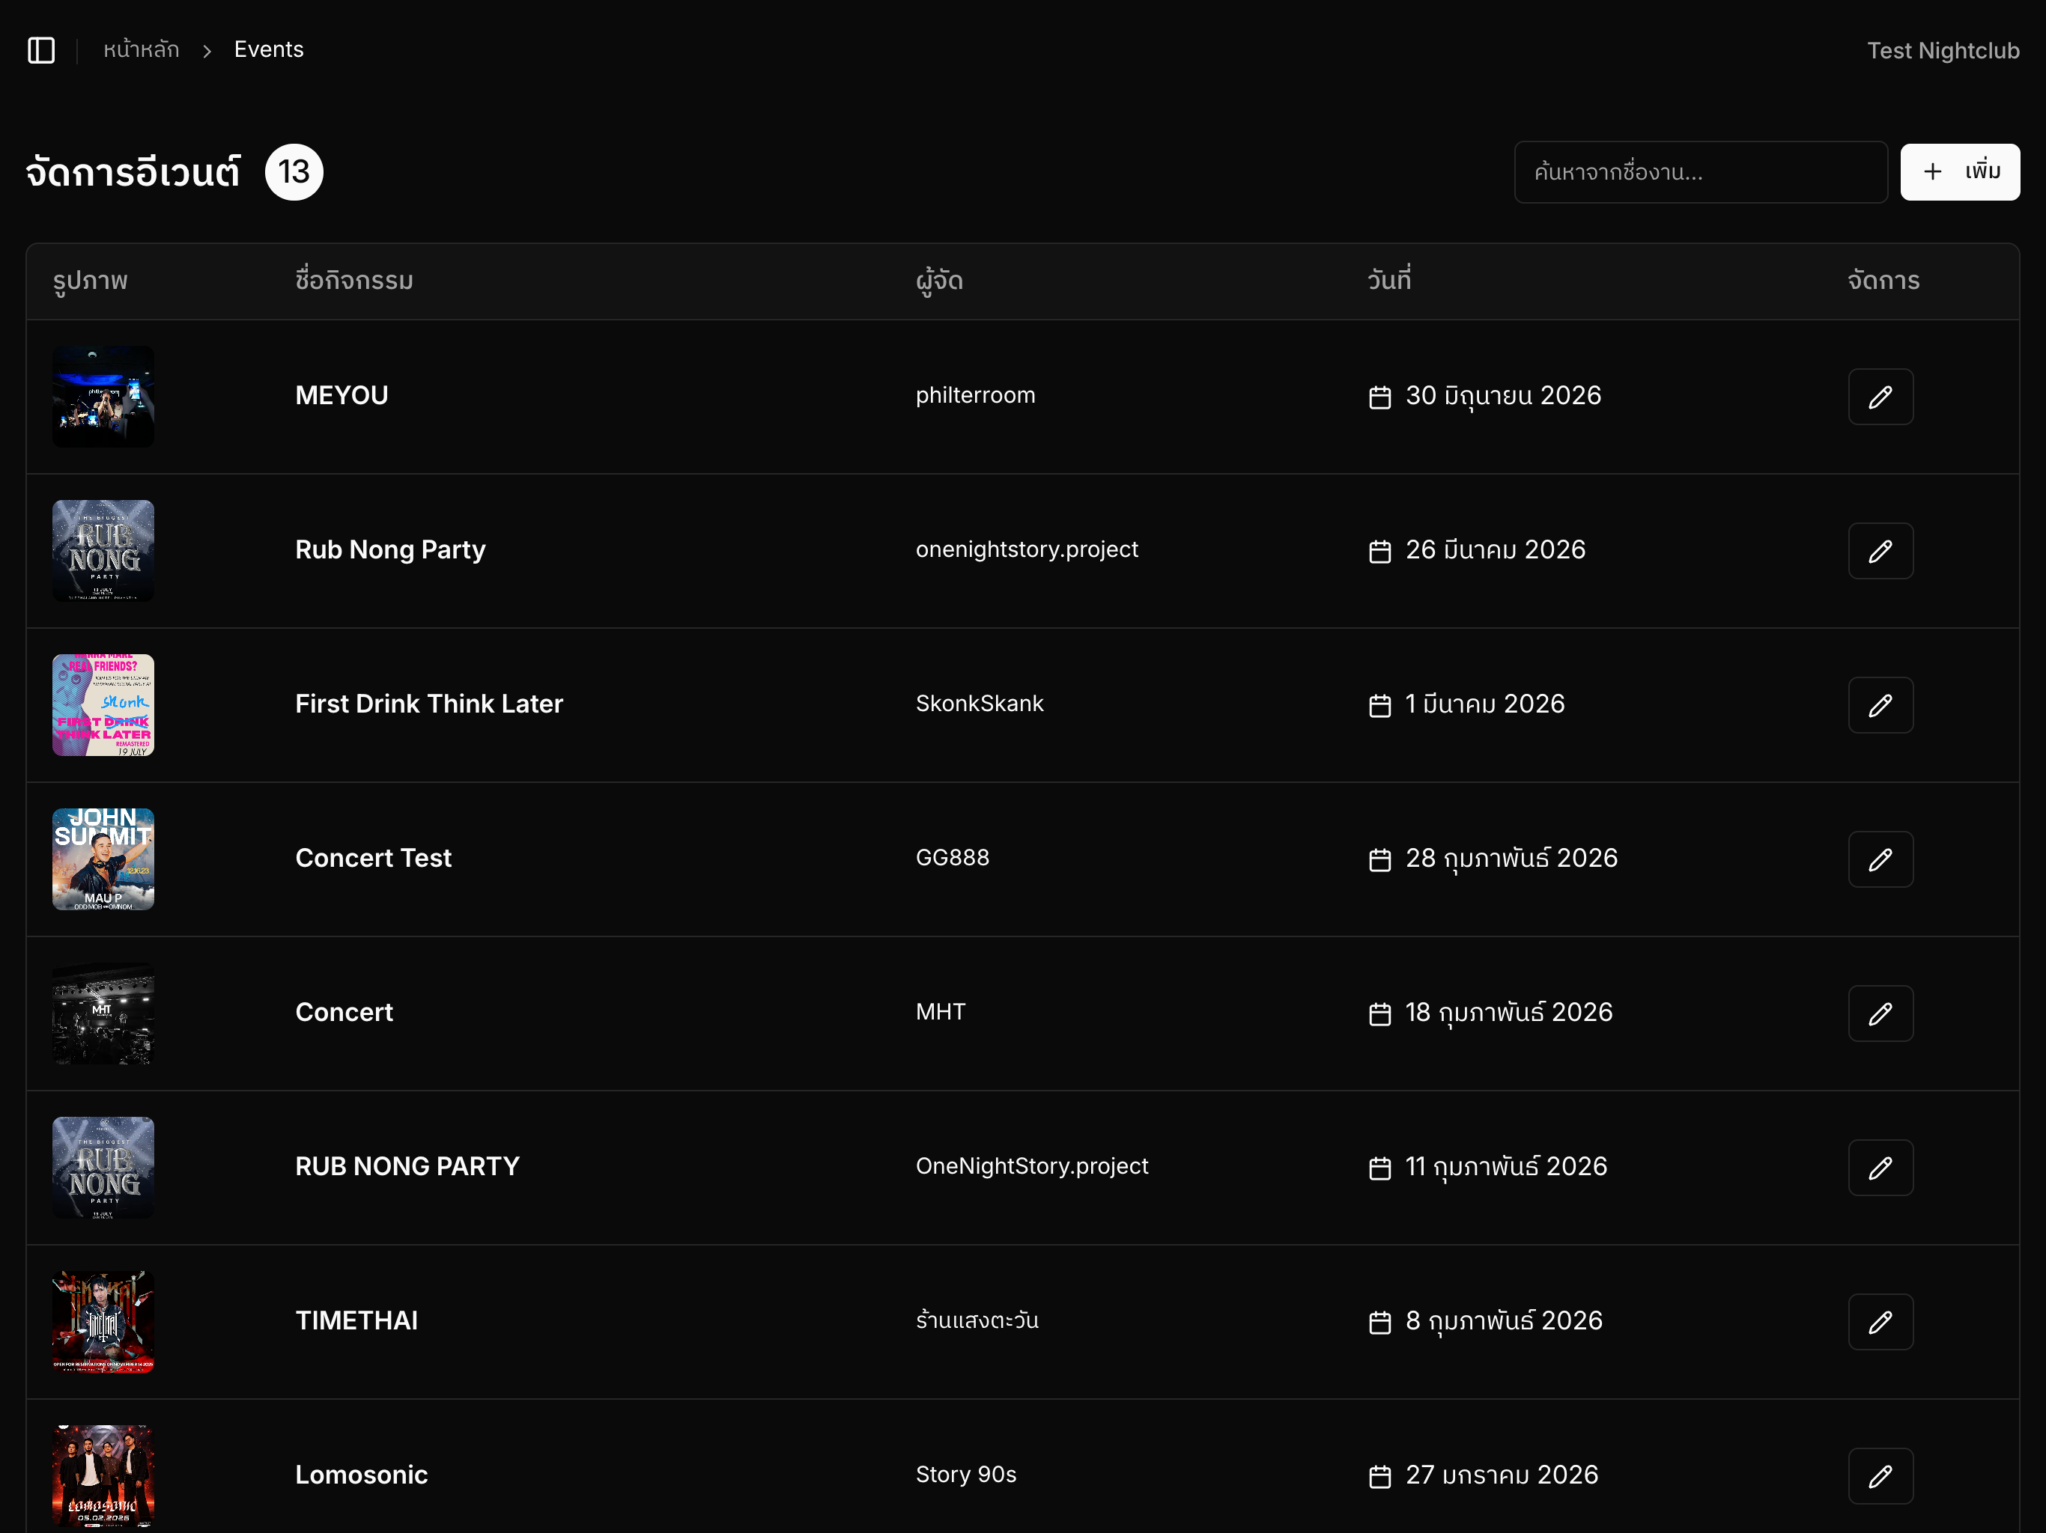This screenshot has width=2046, height=1533.
Task: Toggle the sidebar panel icon
Action: (x=42, y=50)
